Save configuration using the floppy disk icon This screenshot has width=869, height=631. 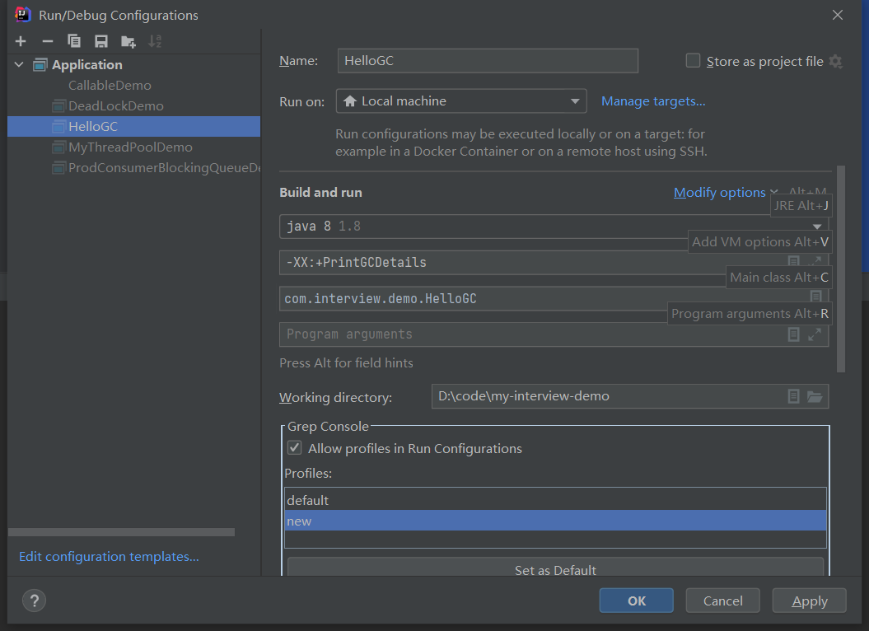[x=101, y=41]
